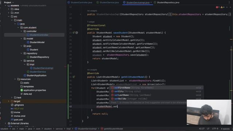This screenshot has height=131, width=233.
Task: Click the red error count indicator
Action: pyautogui.click(x=218, y=7)
